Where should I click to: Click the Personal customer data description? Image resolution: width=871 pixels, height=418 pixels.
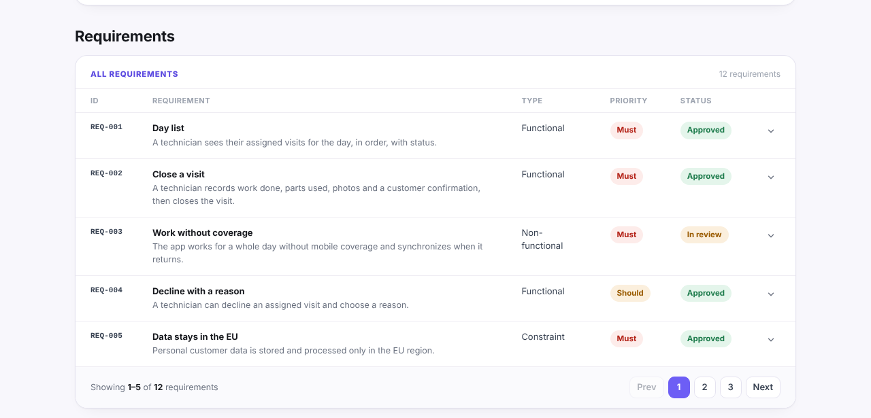pos(293,351)
